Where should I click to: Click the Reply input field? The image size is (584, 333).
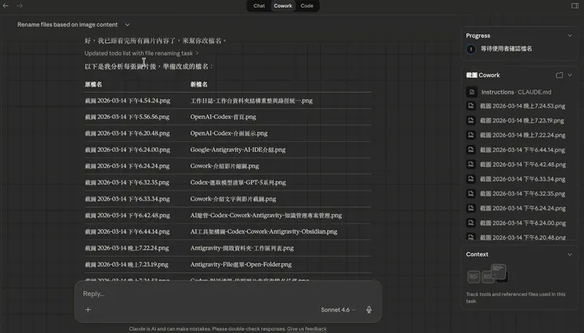227,294
